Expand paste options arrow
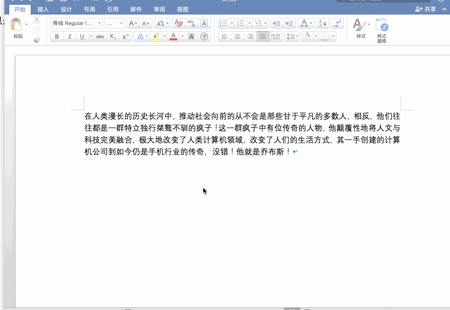This screenshot has height=310, width=450. (26, 25)
